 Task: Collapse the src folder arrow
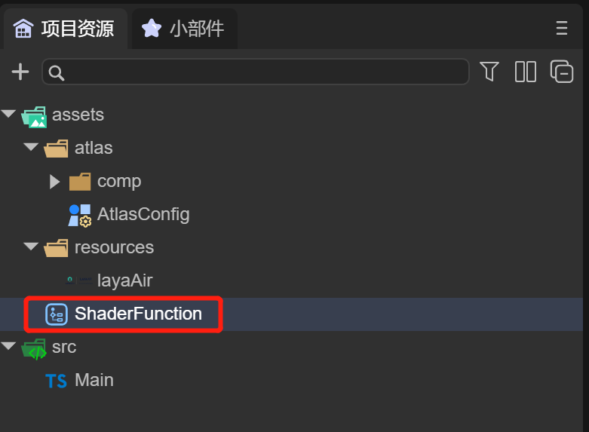coord(9,347)
